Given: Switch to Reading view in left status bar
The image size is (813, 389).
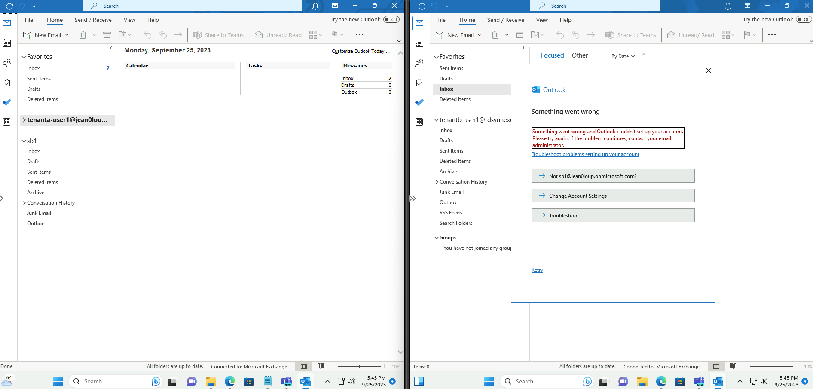Looking at the screenshot, I should click(x=321, y=366).
